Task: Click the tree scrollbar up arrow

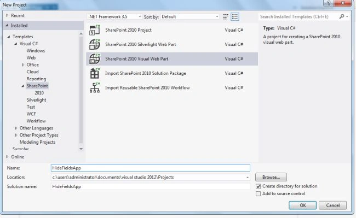Action: pyautogui.click(x=81, y=33)
